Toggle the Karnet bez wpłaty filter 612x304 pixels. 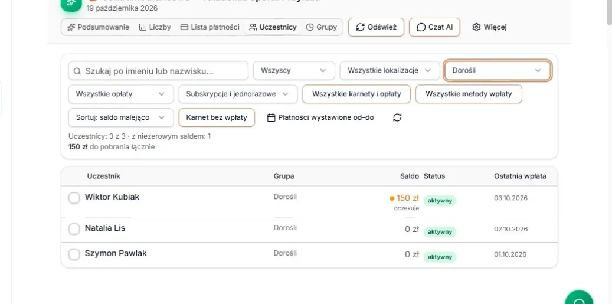tap(217, 117)
